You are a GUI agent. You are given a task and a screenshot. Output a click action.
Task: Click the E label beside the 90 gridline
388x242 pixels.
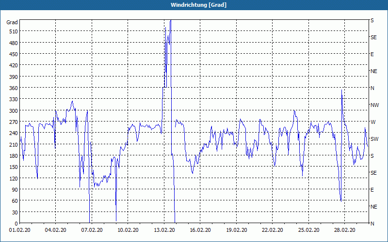tap(372, 190)
